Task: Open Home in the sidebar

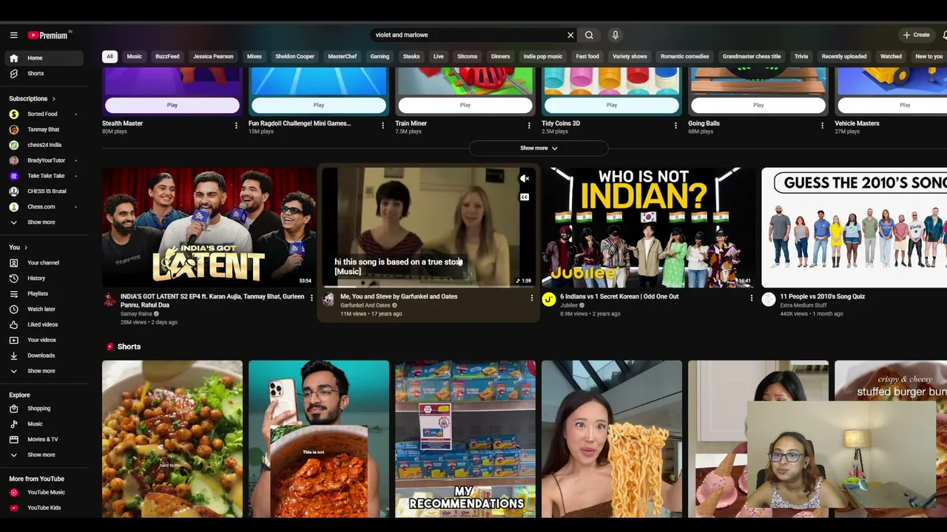Action: click(44, 58)
